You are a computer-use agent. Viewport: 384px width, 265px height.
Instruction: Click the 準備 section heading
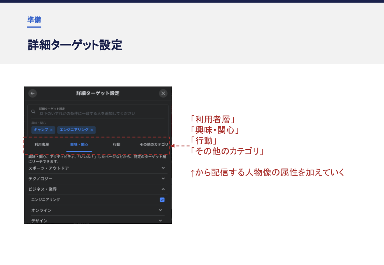tap(34, 20)
